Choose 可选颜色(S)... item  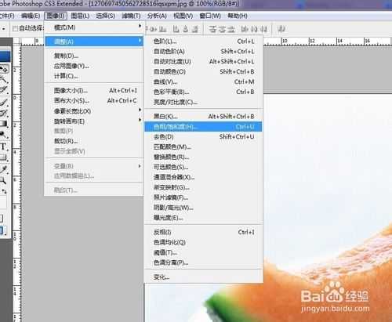point(203,167)
